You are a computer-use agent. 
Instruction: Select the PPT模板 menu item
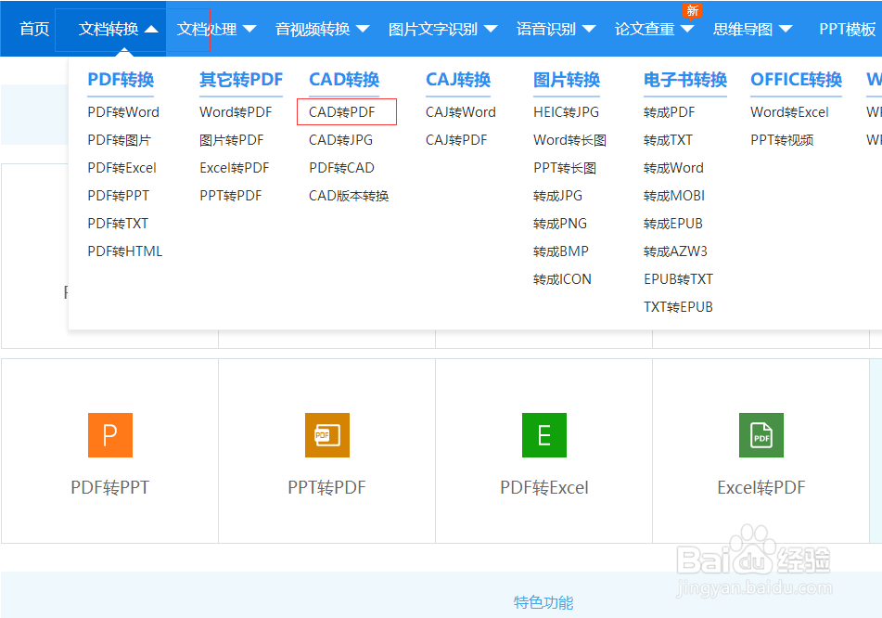(x=847, y=29)
